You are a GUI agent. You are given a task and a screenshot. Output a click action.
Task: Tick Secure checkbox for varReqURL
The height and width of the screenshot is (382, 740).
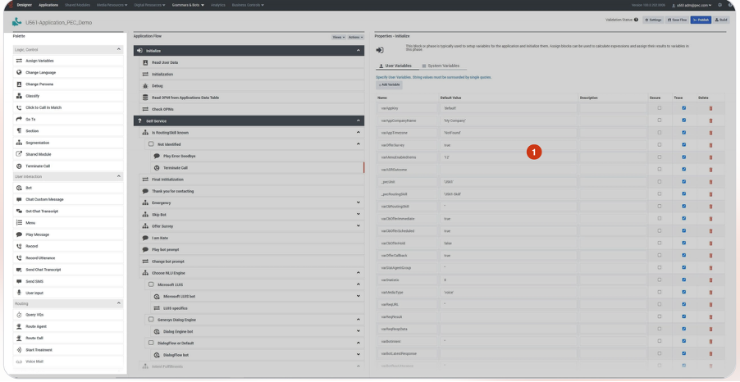(x=660, y=304)
